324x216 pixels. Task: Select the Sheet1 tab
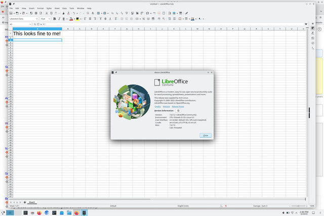(x=32, y=202)
